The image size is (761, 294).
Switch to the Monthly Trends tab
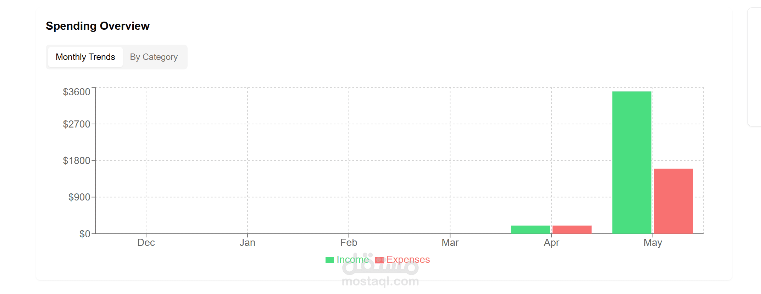coord(85,57)
